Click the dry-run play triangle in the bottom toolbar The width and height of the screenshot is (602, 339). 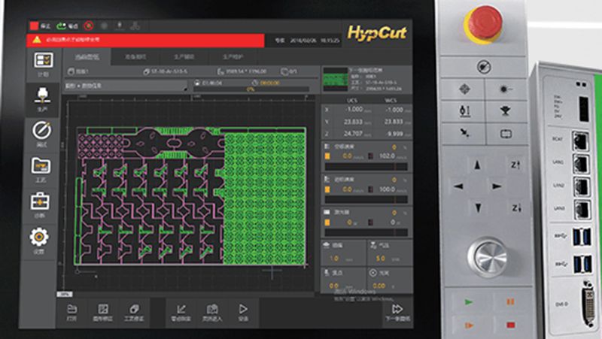(x=243, y=311)
